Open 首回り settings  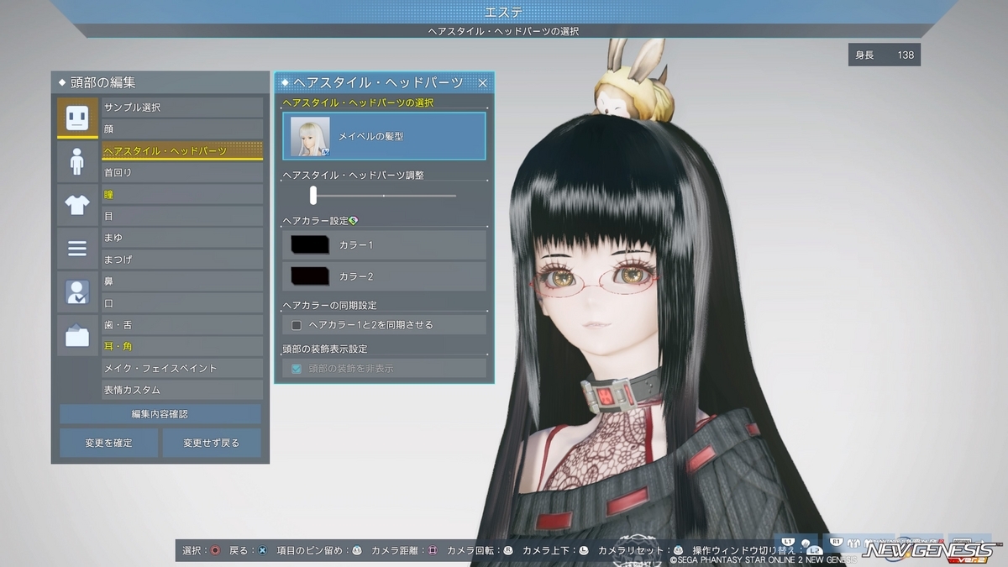tap(183, 173)
